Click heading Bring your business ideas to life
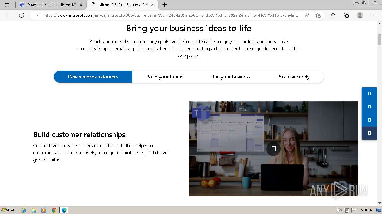382x214 pixels. [x=189, y=28]
